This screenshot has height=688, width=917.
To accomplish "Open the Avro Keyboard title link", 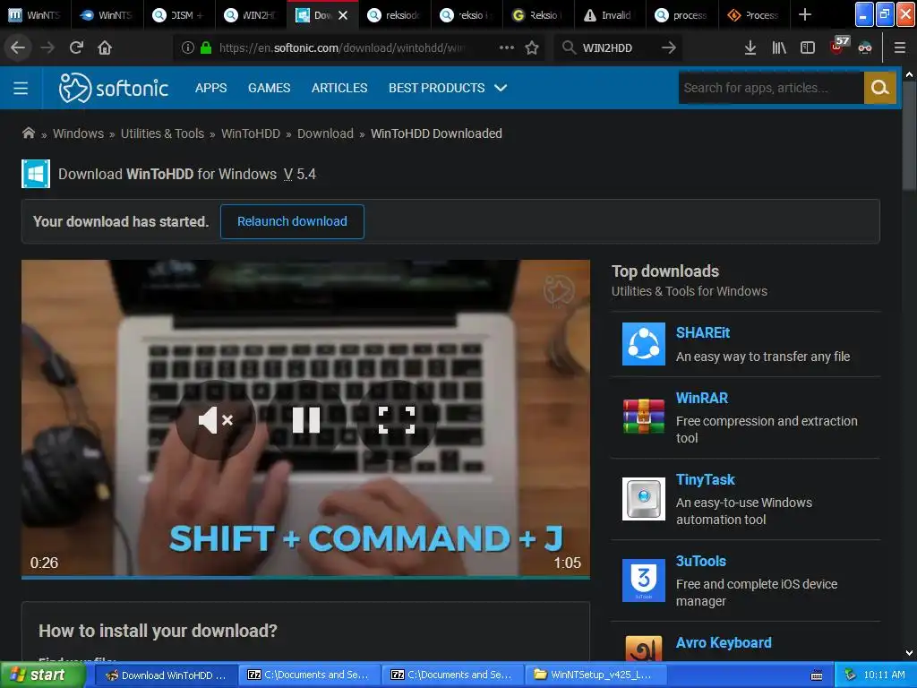I will [x=724, y=642].
